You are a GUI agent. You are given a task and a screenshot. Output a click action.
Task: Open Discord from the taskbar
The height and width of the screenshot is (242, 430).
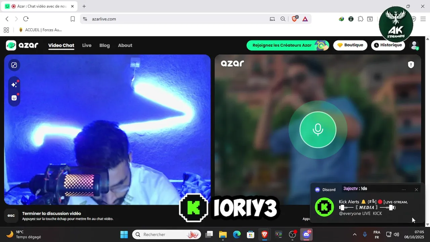point(306,234)
